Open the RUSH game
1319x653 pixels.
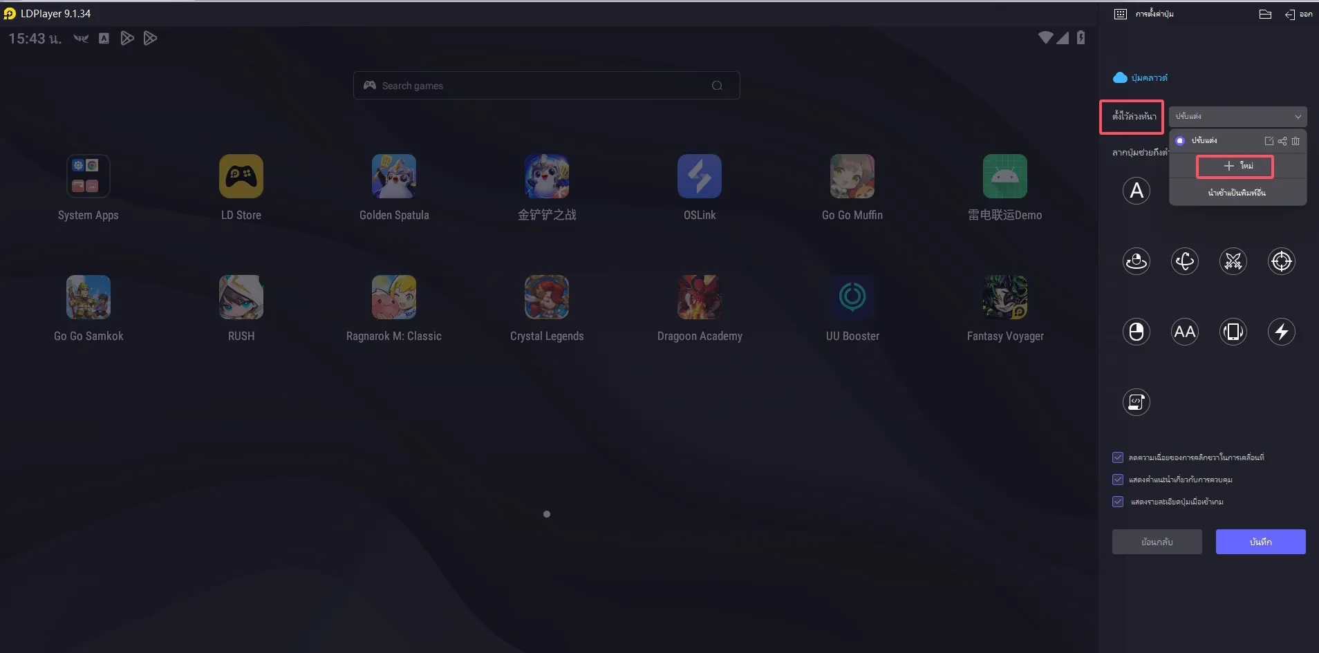241,297
